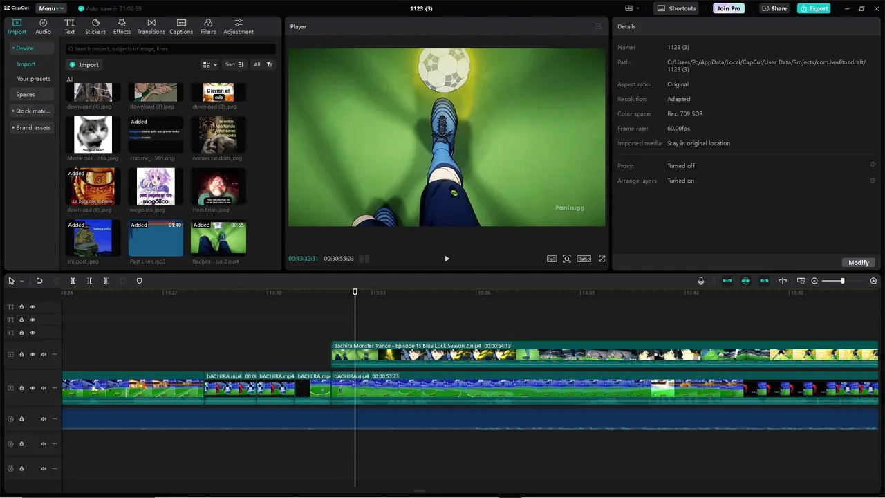Lock the Bachira Monster Trance video track
This screenshot has height=498, width=885.
[21, 354]
